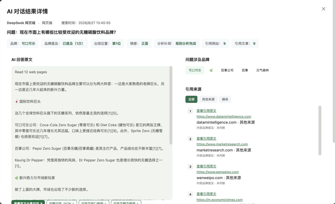Click the source number 2 badge
The height and width of the screenshot is (204, 335).
190,139
